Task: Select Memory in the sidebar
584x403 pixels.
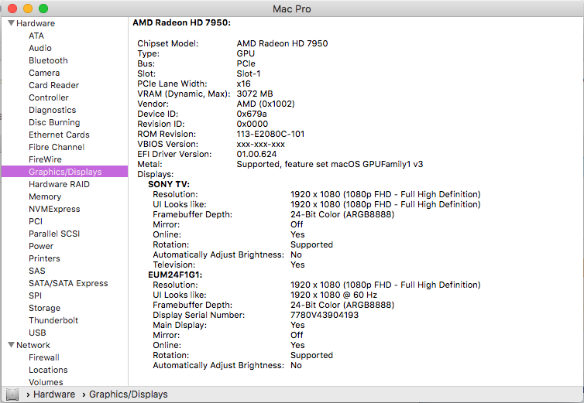Action: pos(45,196)
